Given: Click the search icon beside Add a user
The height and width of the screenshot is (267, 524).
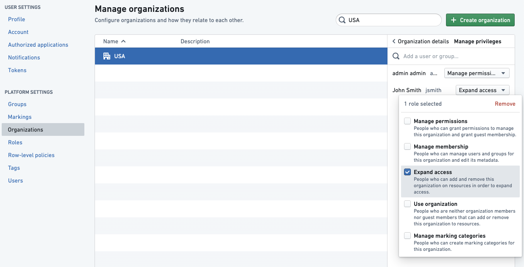Looking at the screenshot, I should [x=396, y=56].
